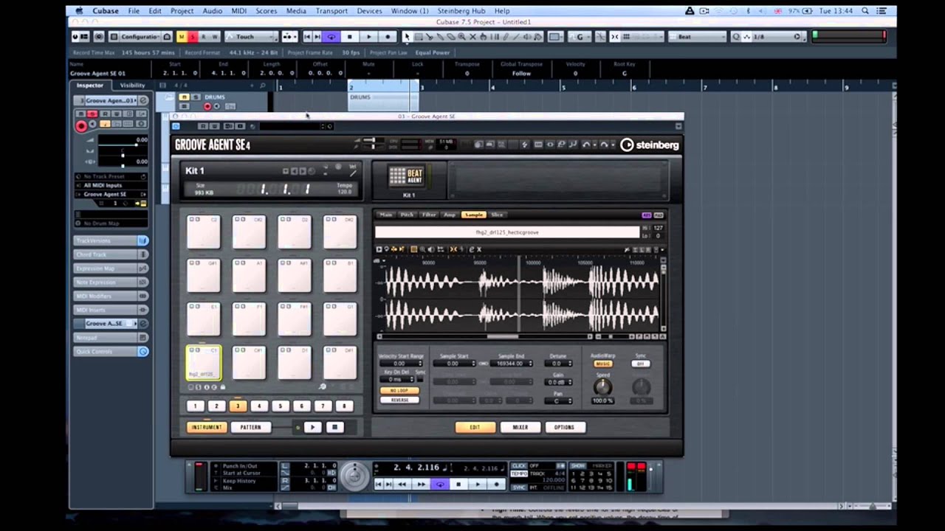Switch pads to PATTERN mode

(250, 427)
